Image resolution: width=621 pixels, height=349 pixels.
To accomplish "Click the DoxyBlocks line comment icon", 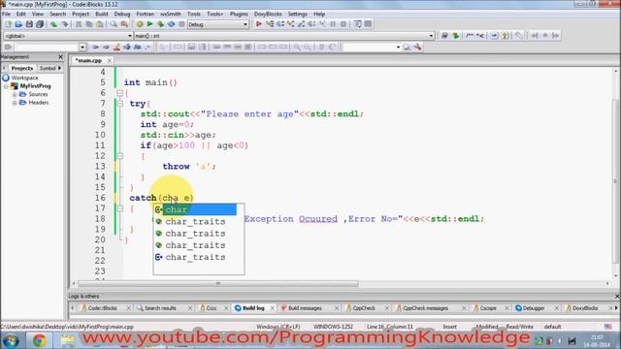I will pos(480,36).
